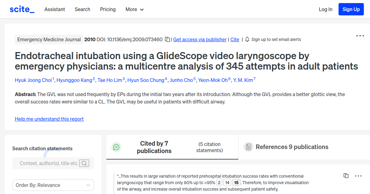Screen dimensions: 370x194
Task: Click the Help me understand this report link
Action: coord(49,119)
